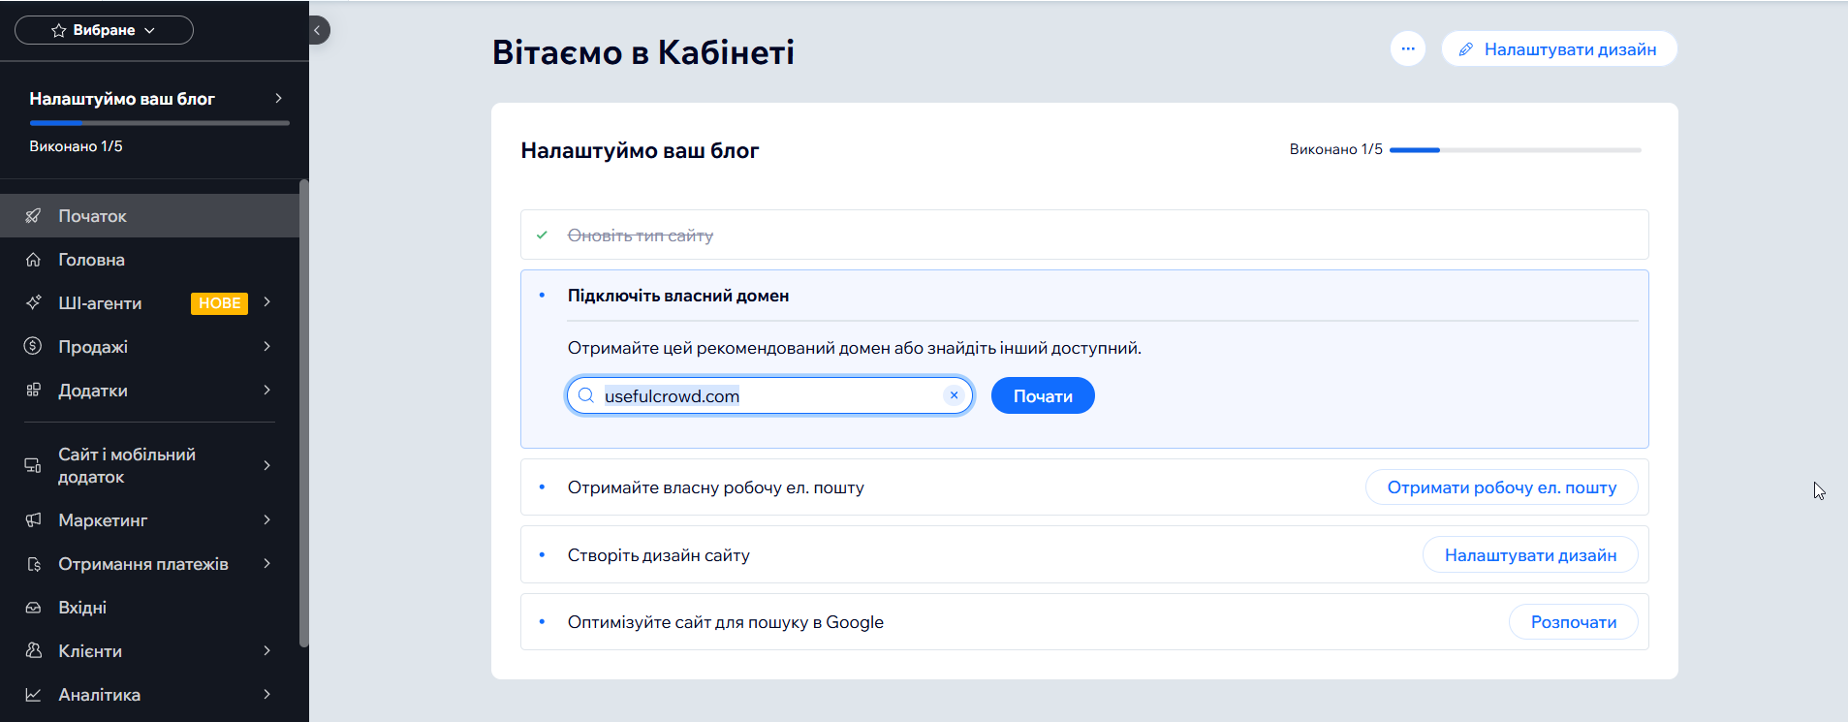
Task: Click the inbox icon for Вхідні
Action: pyautogui.click(x=33, y=608)
